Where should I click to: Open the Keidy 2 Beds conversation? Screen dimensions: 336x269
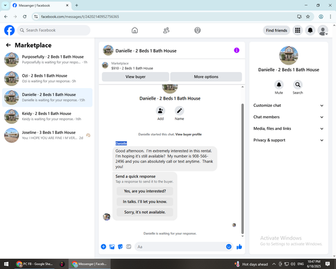pyautogui.click(x=47, y=116)
